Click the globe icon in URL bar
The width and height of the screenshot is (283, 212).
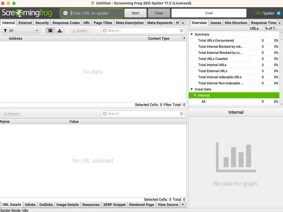[x=65, y=13]
